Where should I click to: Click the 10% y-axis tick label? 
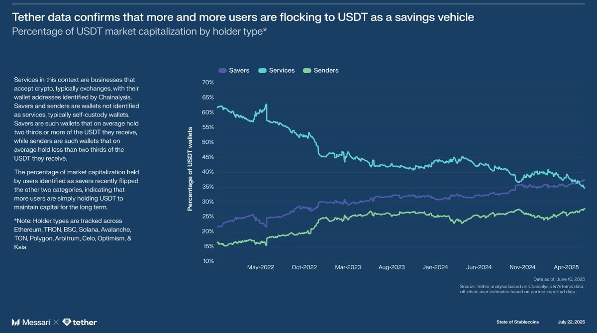coord(208,261)
